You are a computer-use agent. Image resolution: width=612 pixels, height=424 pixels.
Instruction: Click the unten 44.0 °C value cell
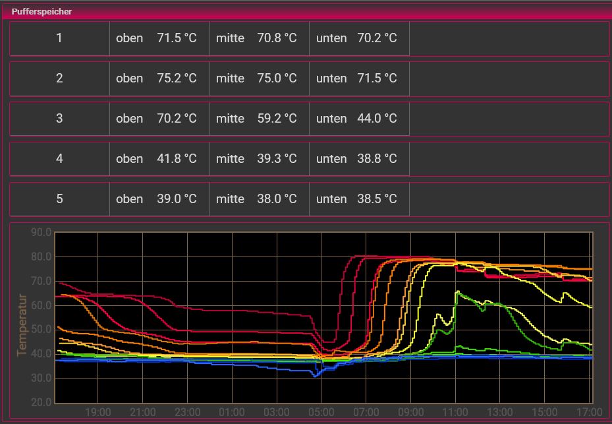click(x=359, y=119)
